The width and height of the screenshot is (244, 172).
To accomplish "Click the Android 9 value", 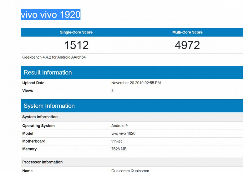I will pos(119,126).
